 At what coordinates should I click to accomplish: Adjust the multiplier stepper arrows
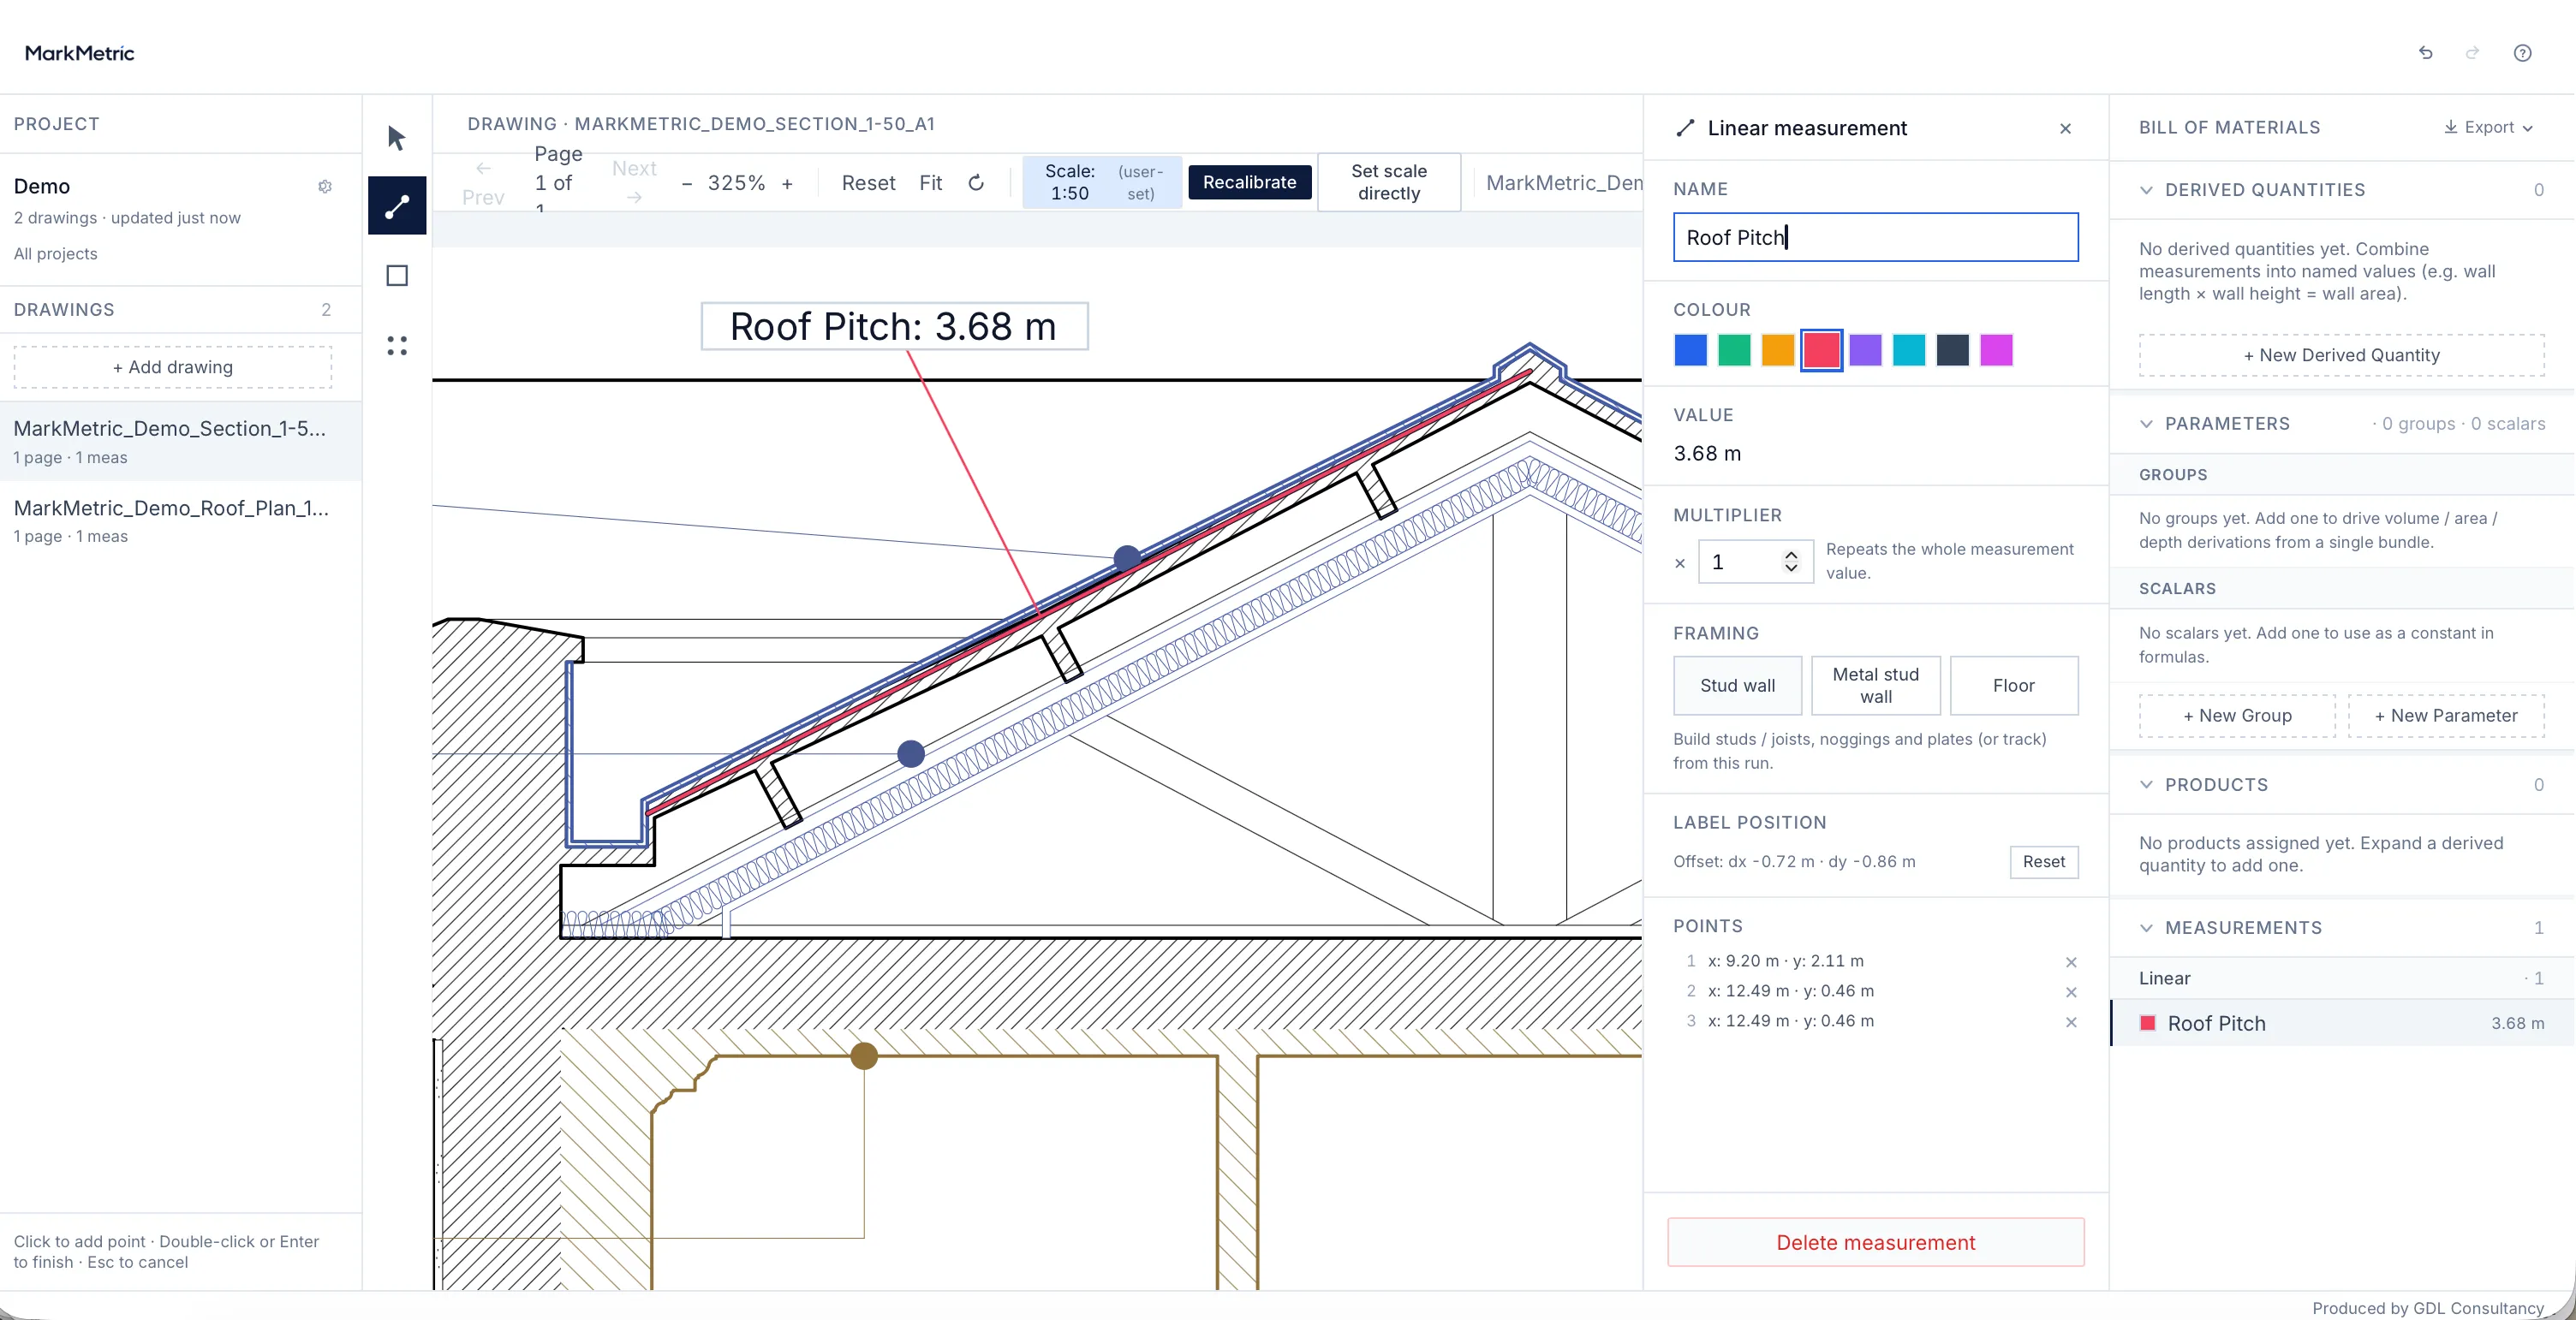(x=1791, y=562)
